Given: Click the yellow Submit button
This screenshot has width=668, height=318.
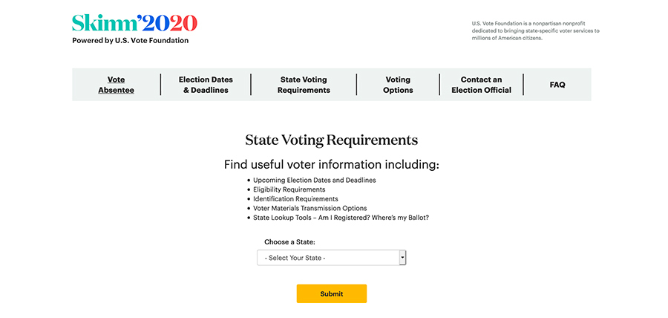Looking at the screenshot, I should [x=332, y=293].
